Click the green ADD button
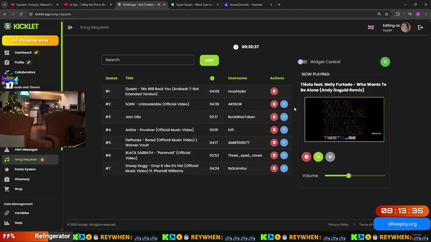The height and width of the screenshot is (242, 431). point(209,60)
